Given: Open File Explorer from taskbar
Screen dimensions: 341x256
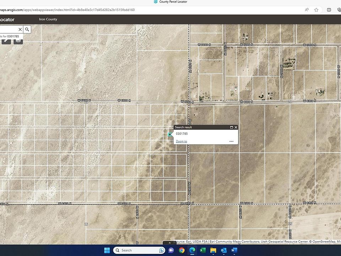Looking at the screenshot, I should point(213,250).
